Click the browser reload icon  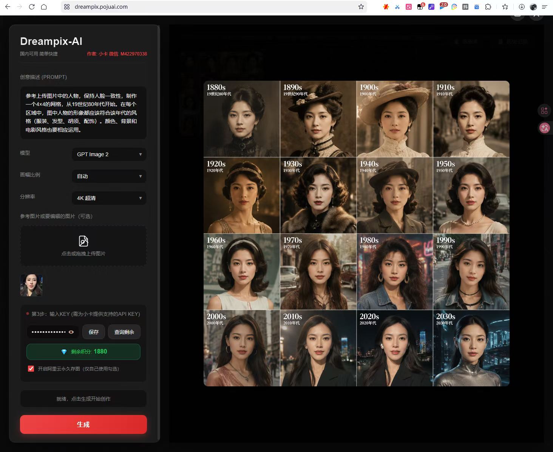[x=32, y=7]
